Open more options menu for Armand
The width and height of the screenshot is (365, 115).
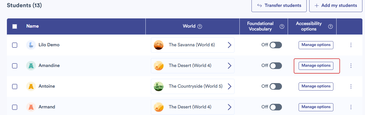pos(351,107)
